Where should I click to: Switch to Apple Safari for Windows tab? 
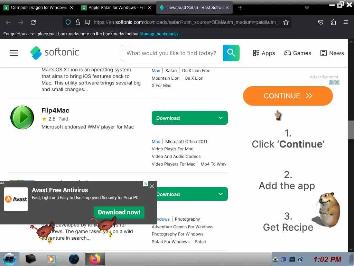[116, 8]
